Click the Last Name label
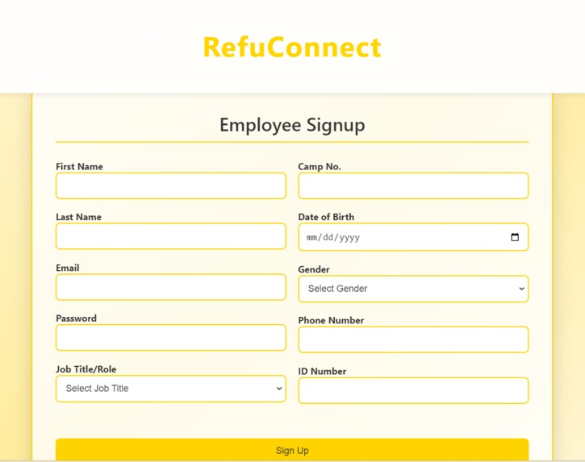585x462 pixels. 79,217
